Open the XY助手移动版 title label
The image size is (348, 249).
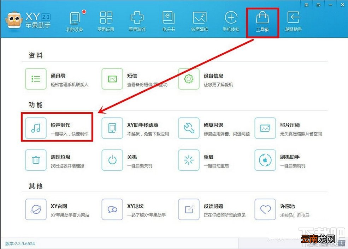tap(143, 125)
